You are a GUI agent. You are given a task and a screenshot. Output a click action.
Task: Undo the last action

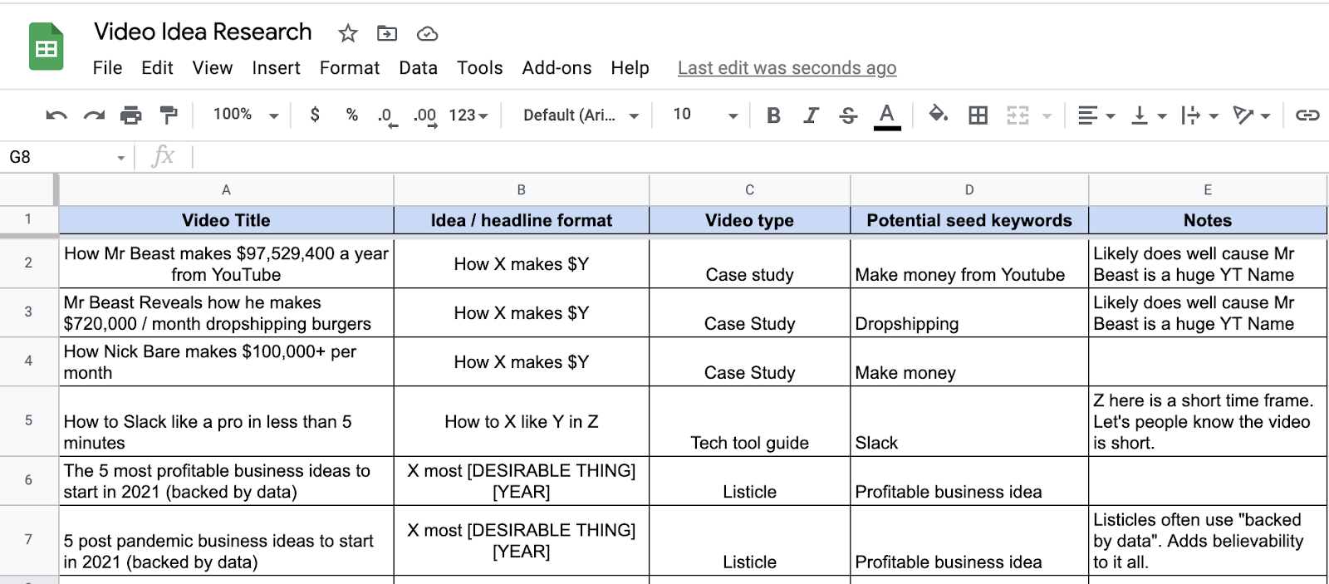point(56,115)
